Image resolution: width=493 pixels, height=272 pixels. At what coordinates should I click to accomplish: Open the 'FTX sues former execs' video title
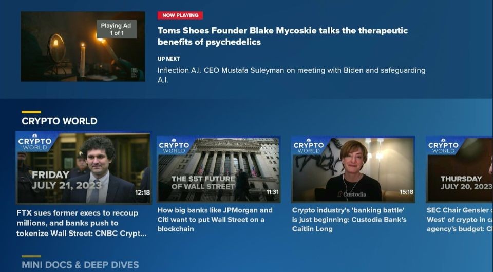coord(82,223)
